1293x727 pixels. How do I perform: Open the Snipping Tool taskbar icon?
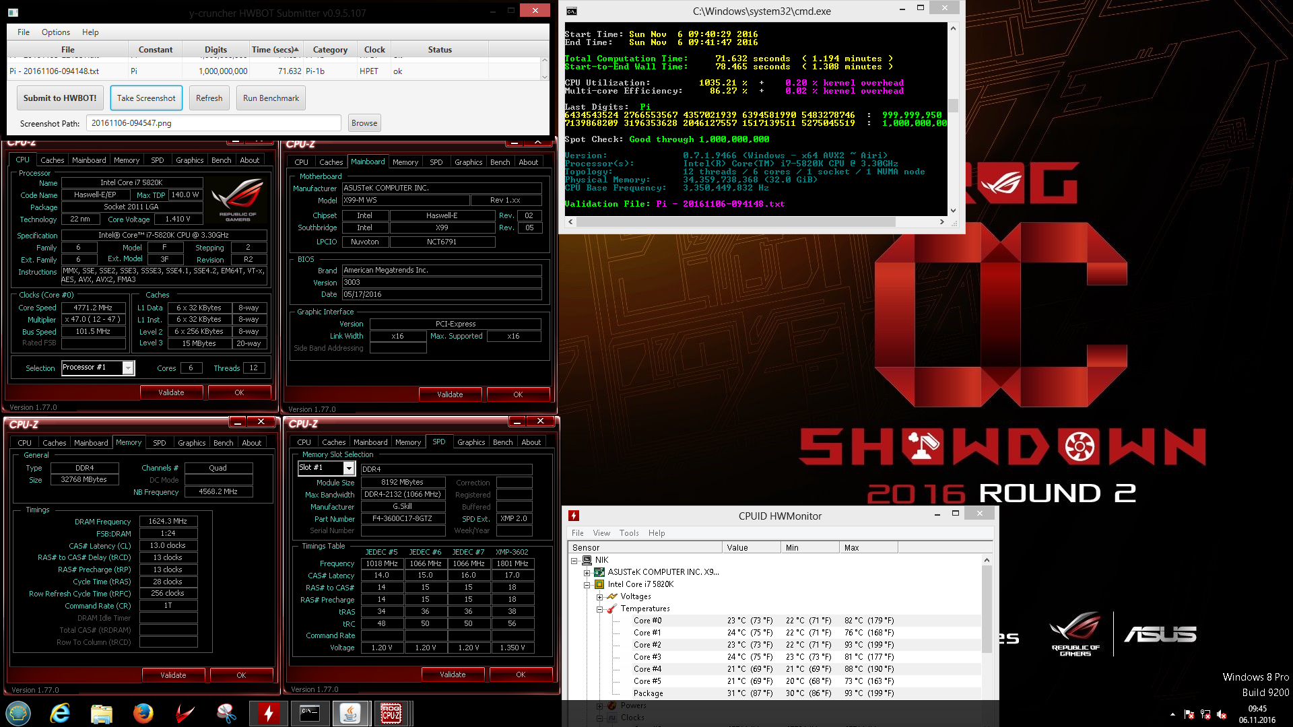point(226,713)
